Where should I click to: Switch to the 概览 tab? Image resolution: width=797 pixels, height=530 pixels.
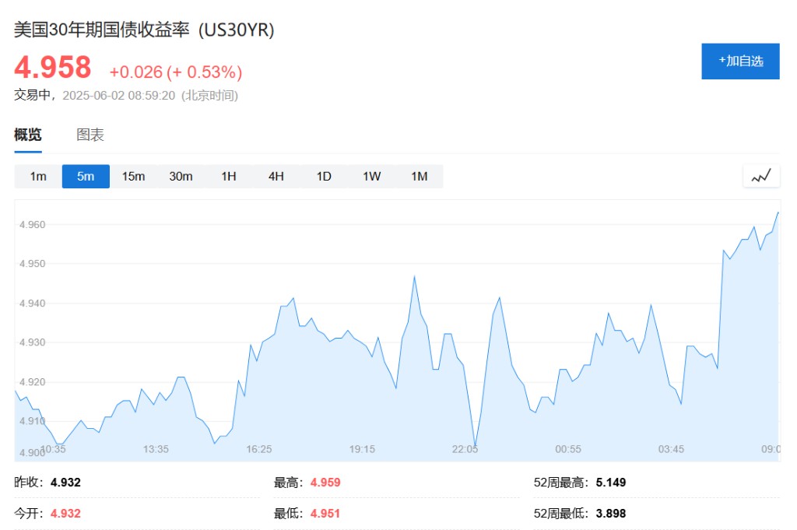pos(28,135)
